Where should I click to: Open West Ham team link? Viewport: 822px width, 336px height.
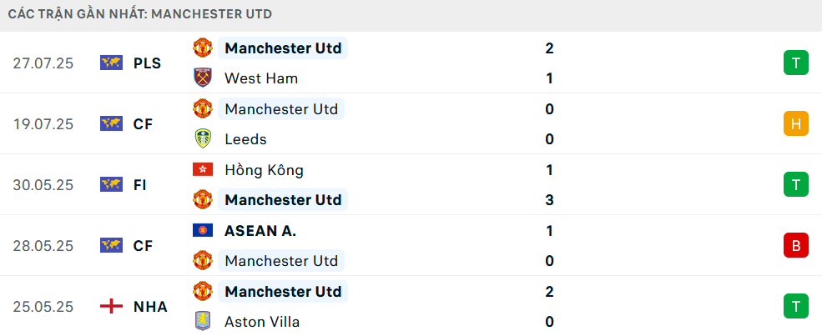coord(261,78)
